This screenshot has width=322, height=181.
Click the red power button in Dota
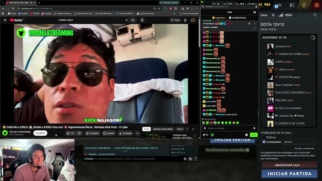pos(317,5)
